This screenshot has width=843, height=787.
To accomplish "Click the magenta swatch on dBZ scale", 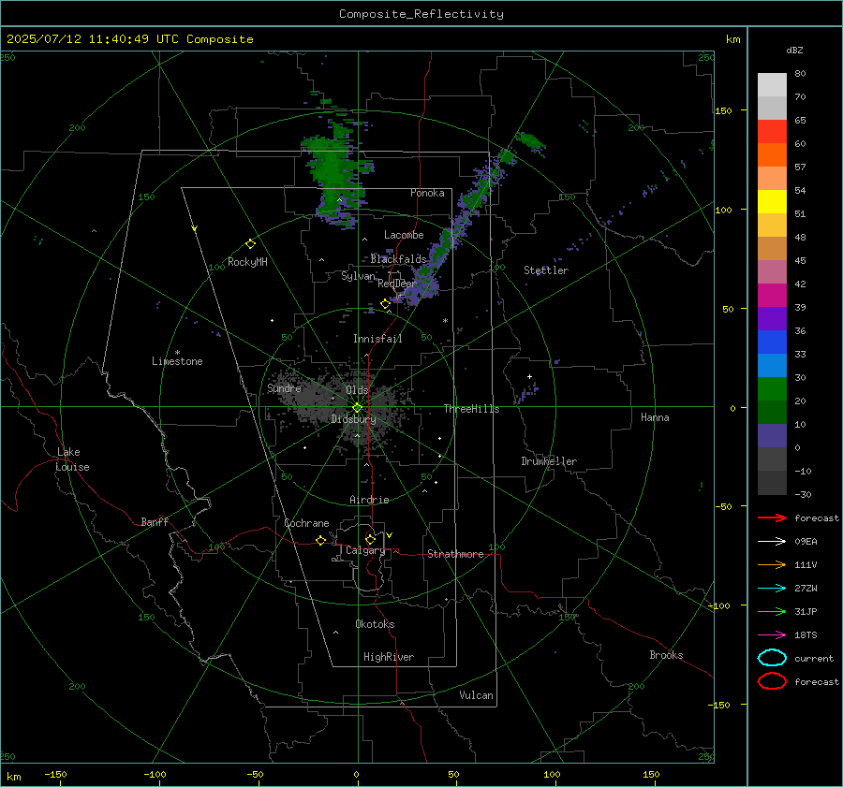I will (x=772, y=296).
